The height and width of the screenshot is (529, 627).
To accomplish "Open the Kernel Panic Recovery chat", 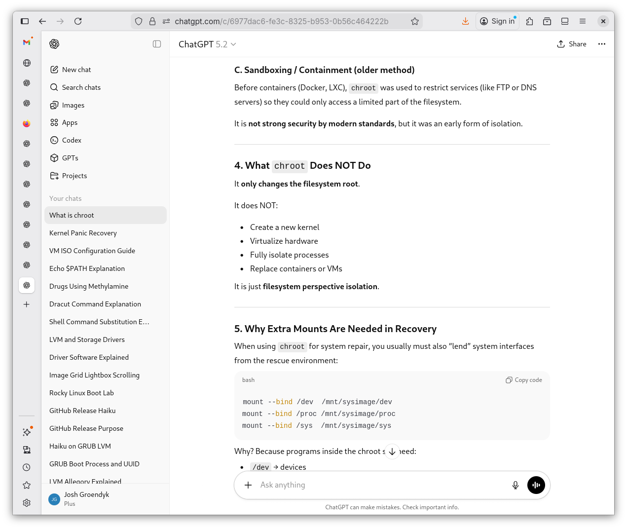I will 83,233.
